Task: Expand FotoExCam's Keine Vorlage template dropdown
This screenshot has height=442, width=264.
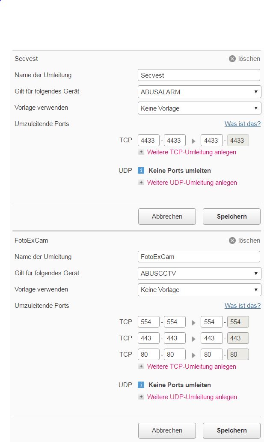Action: [x=199, y=290]
